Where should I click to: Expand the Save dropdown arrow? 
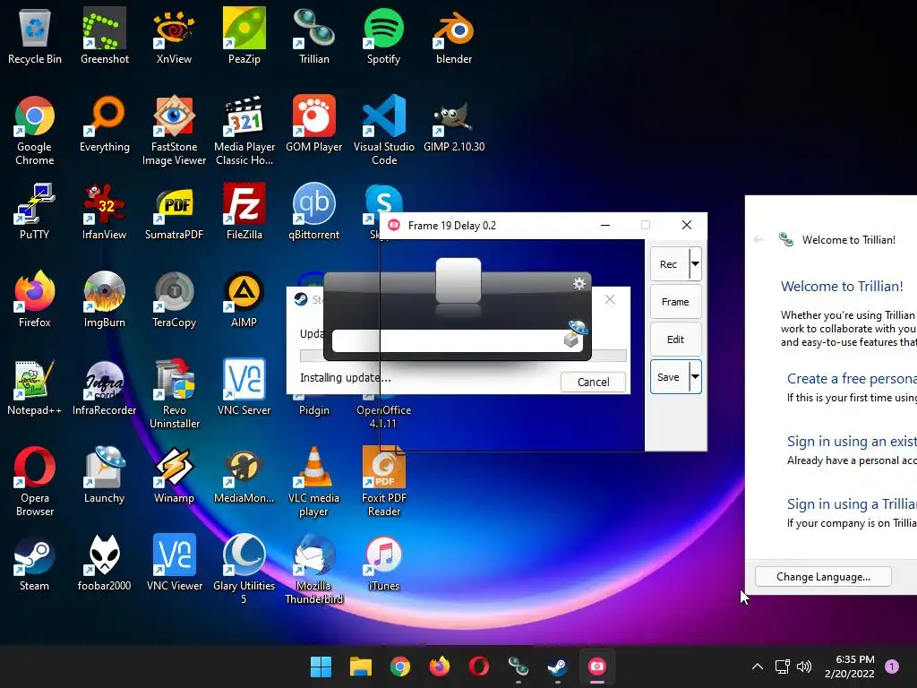coord(695,377)
